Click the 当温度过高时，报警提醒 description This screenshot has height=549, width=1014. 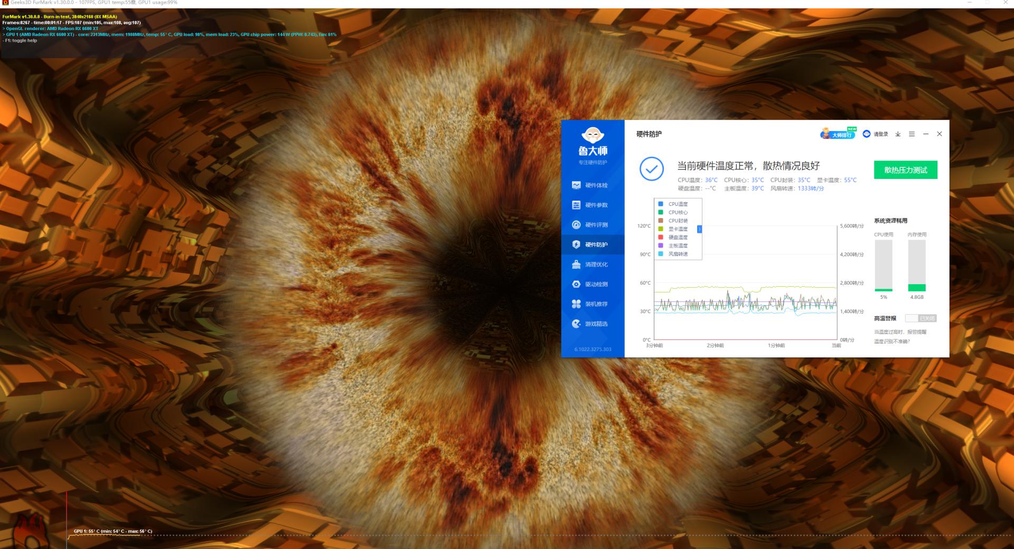coord(900,332)
